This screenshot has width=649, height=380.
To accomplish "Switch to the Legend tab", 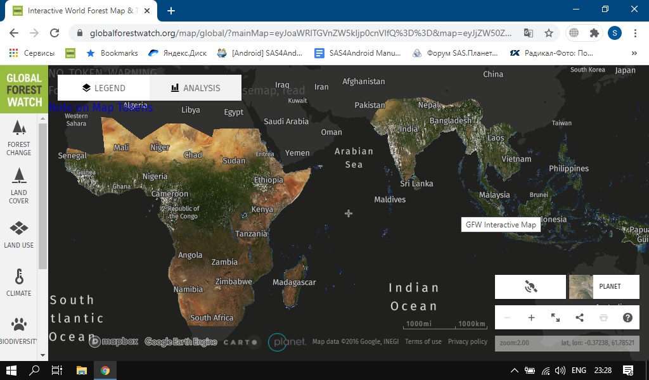I will [x=104, y=88].
